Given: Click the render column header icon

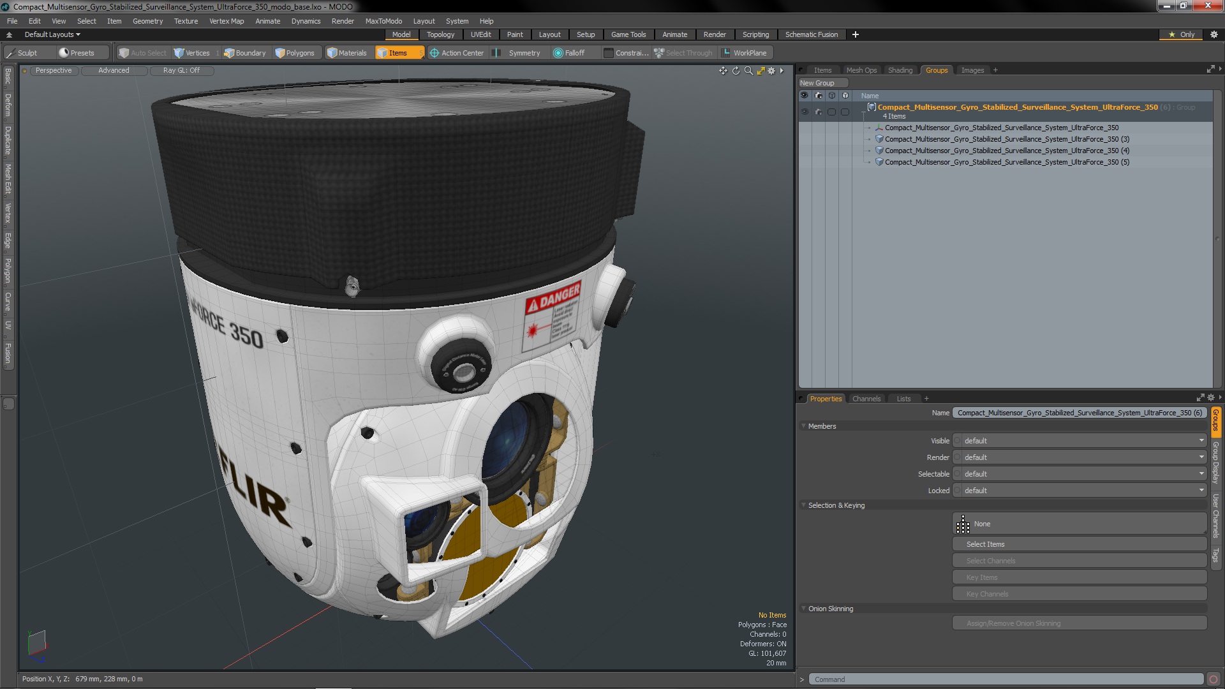Looking at the screenshot, I should [819, 95].
